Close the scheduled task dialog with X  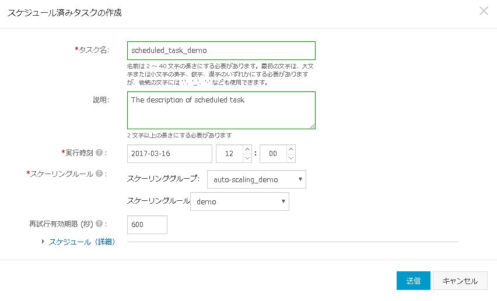click(x=484, y=11)
